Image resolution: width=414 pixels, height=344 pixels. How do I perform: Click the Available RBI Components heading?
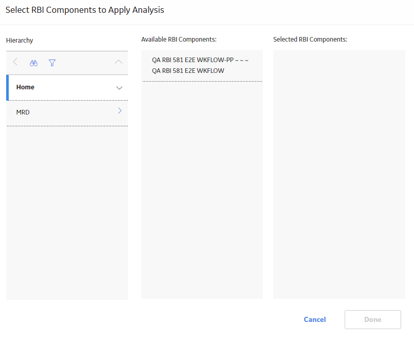coord(179,40)
